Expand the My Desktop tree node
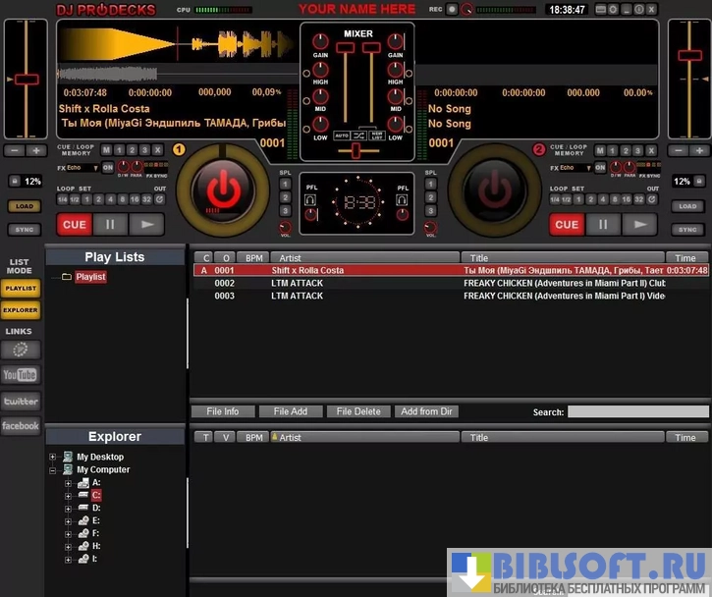Viewport: 712px width, 597px height. pyautogui.click(x=53, y=458)
